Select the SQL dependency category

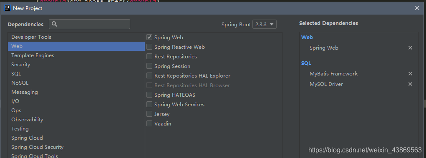[x=76, y=73]
